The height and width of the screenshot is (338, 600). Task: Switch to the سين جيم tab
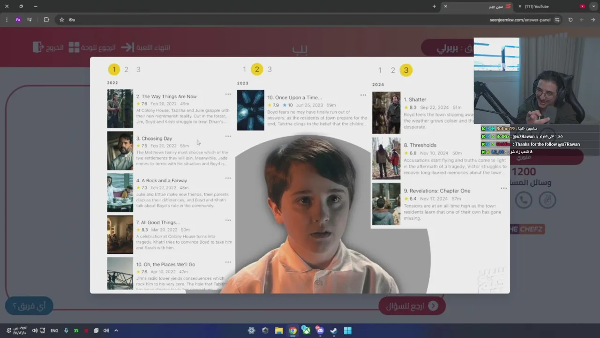point(478,7)
